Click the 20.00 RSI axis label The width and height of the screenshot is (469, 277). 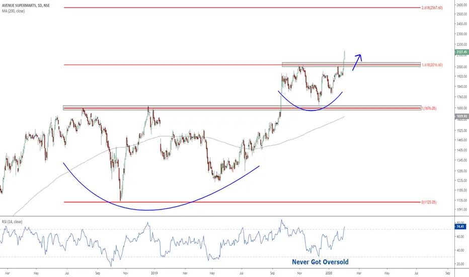pos(460,264)
